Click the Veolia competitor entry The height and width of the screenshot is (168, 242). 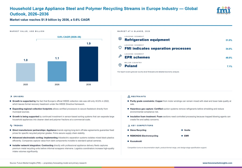point(187,130)
